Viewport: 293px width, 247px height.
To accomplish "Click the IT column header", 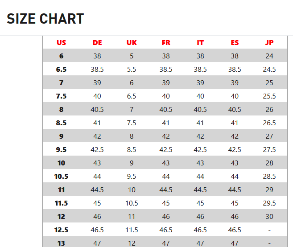I will (x=200, y=43).
